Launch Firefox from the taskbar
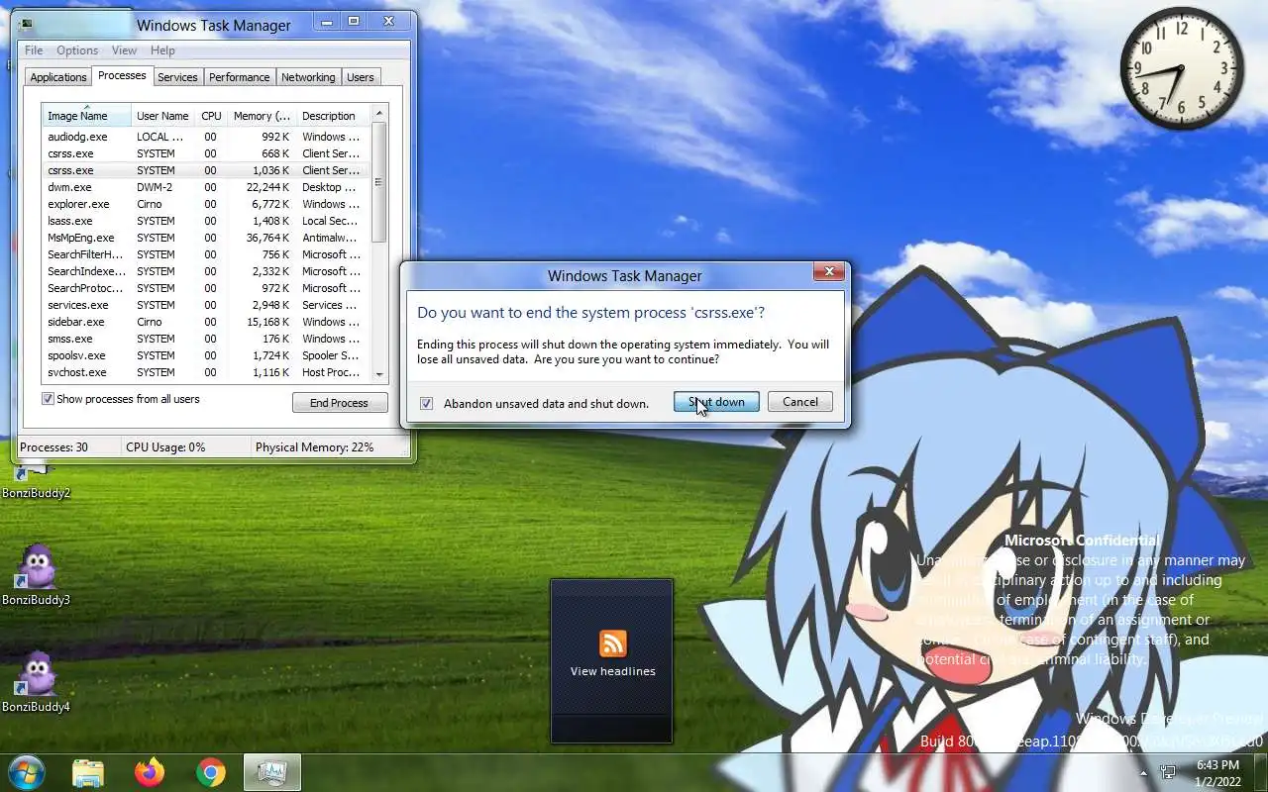Image resolution: width=1268 pixels, height=792 pixels. [150, 772]
